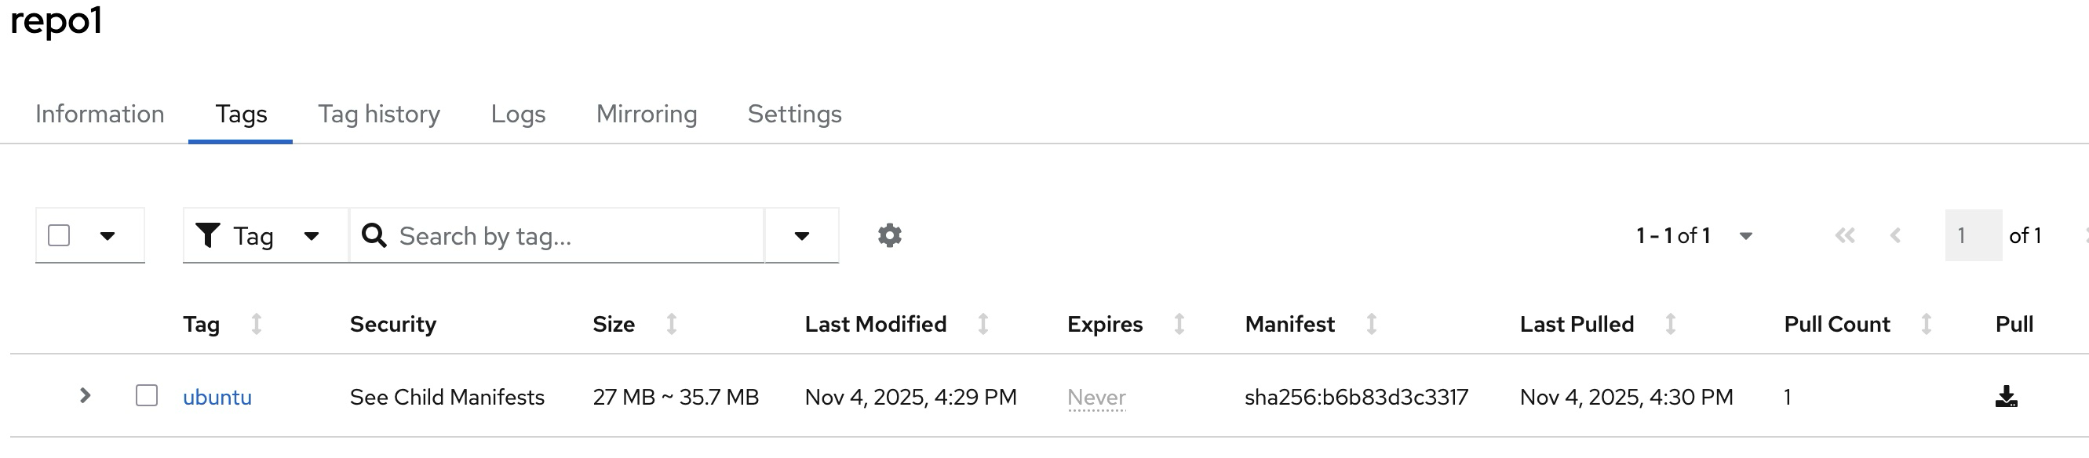2089x458 pixels.
Task: Open the Mirroring tab
Action: 647,114
